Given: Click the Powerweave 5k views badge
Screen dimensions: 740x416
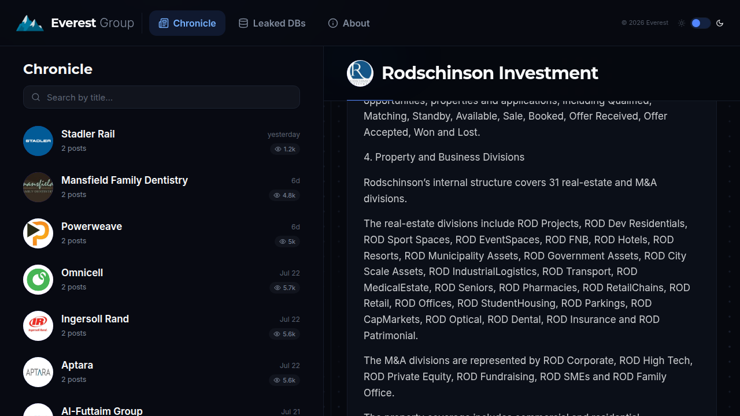Looking at the screenshot, I should 287,242.
